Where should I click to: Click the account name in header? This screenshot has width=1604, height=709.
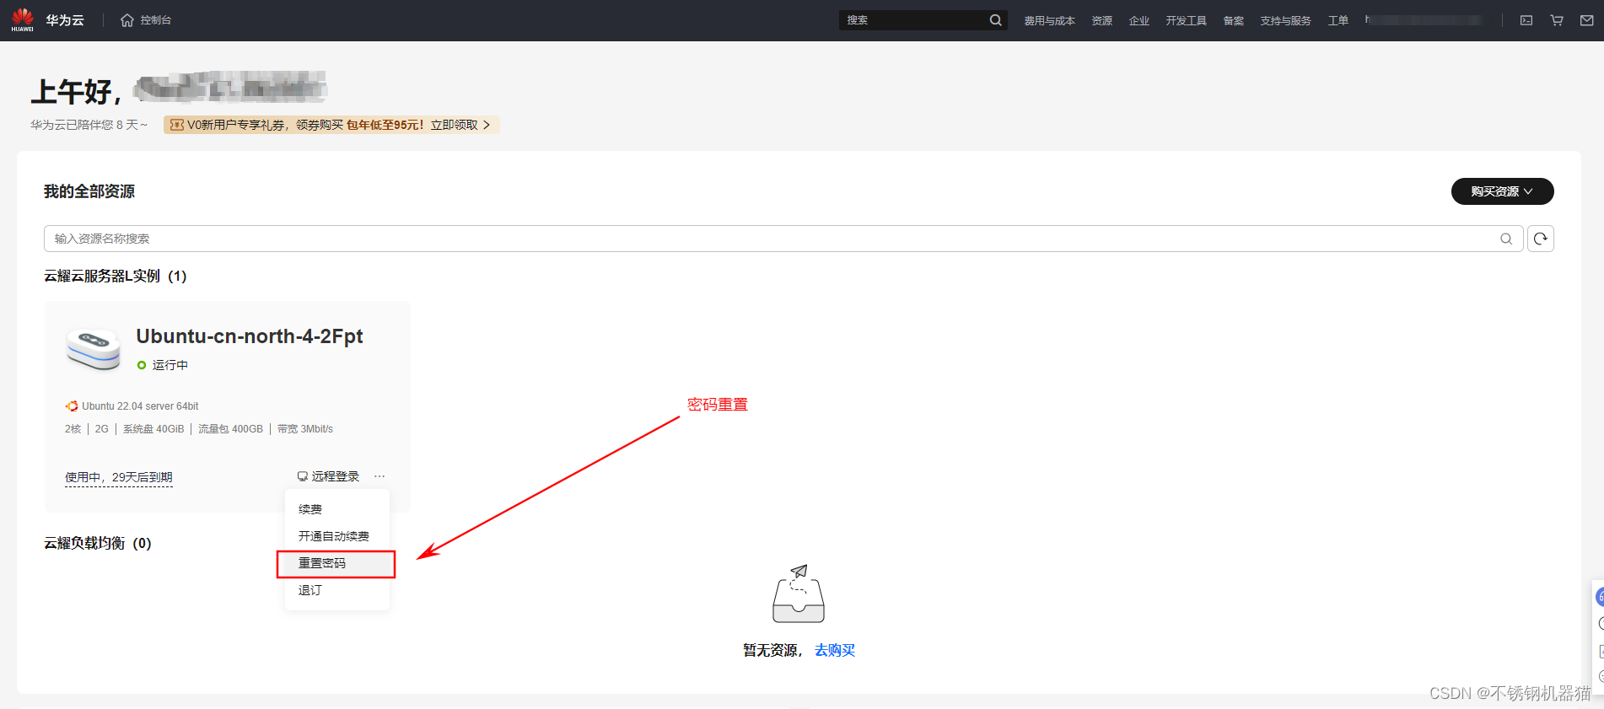point(1424,19)
